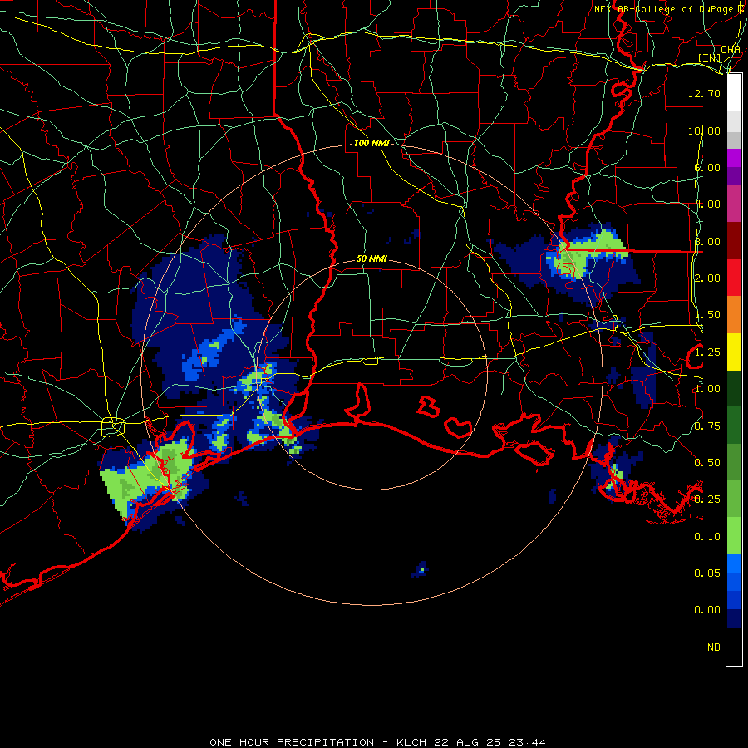Click the small isolated offshore precipitation cell
The image size is (748, 748).
click(420, 569)
